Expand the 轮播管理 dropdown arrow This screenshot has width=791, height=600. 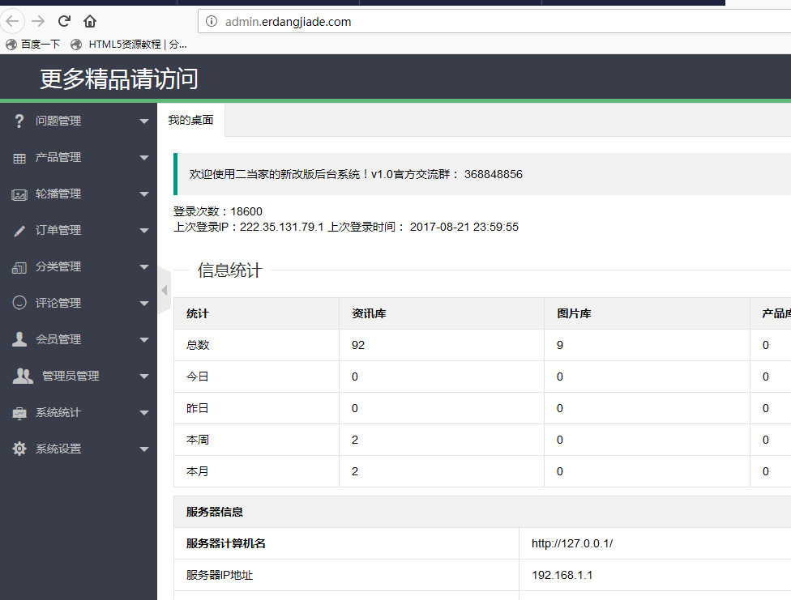[x=144, y=194]
